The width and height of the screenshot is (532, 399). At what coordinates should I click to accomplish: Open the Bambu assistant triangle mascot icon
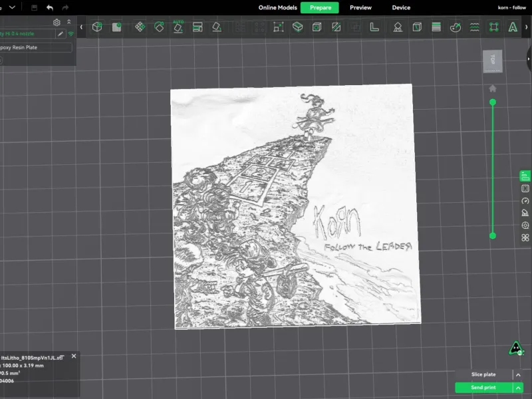click(516, 348)
